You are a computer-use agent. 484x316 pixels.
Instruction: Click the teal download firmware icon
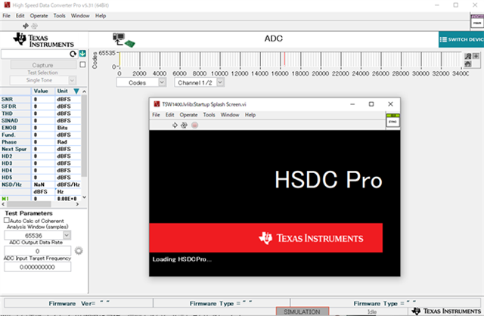click(82, 54)
